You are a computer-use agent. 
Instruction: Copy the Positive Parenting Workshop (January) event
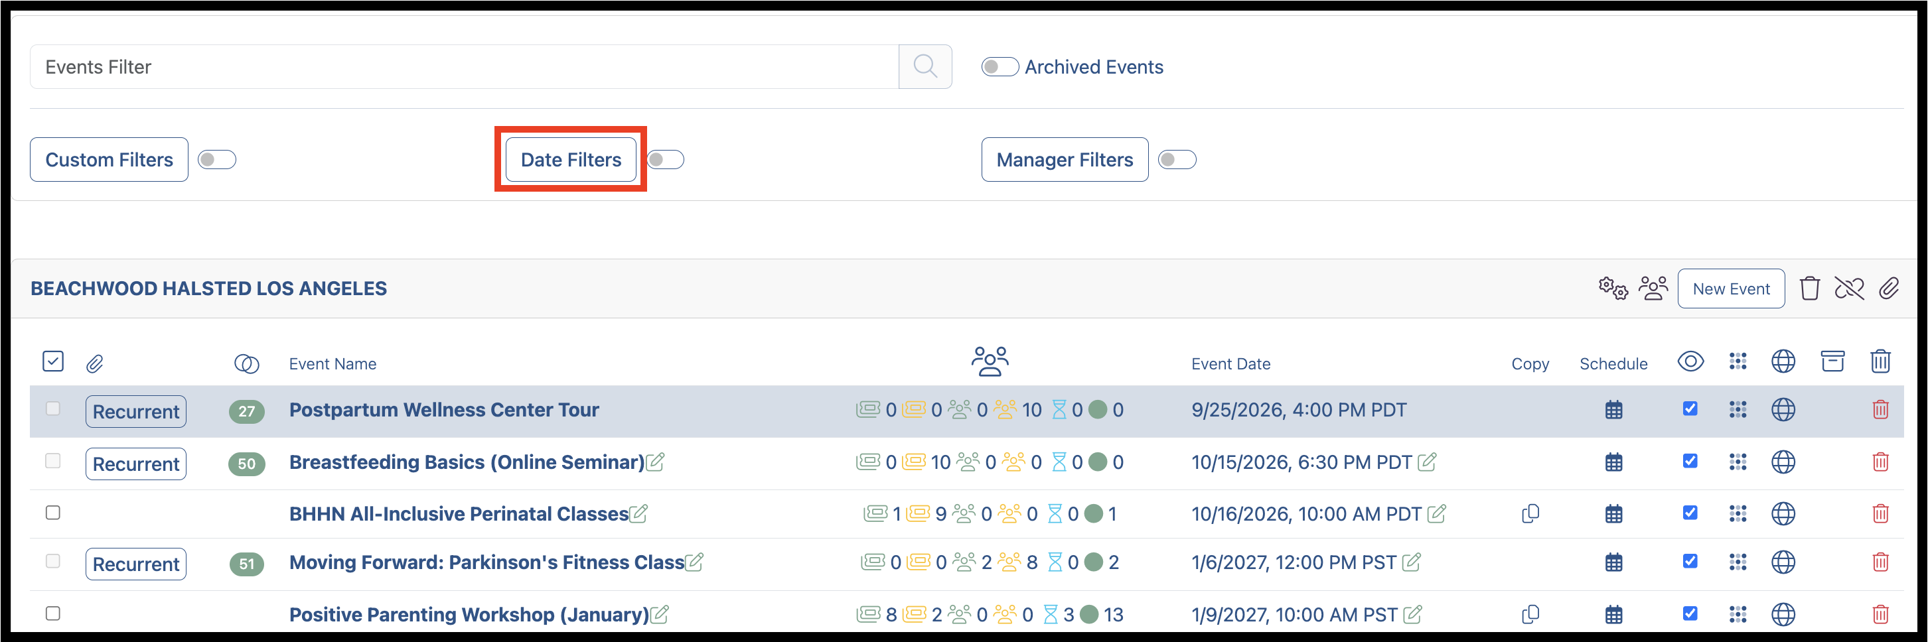pos(1530,614)
